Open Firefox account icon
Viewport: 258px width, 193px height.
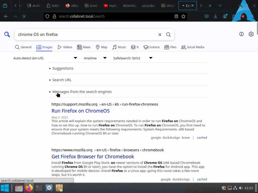[x=225, y=16]
